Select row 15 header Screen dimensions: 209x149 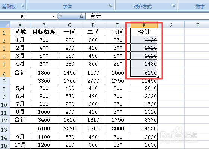pos(5,145)
